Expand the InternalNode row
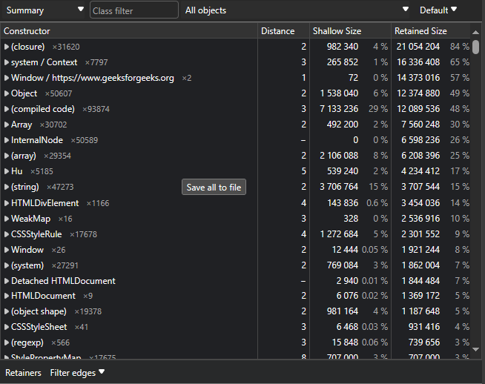The height and width of the screenshot is (384, 485). point(7,140)
